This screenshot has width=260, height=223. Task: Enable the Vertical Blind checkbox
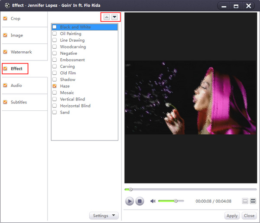55,99
